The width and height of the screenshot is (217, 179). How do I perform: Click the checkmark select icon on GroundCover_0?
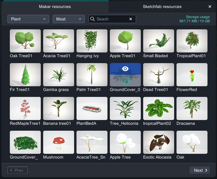pos(125,80)
